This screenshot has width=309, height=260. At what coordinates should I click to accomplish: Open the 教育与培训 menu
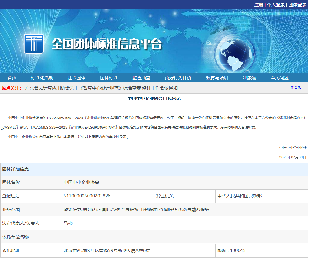[217, 78]
